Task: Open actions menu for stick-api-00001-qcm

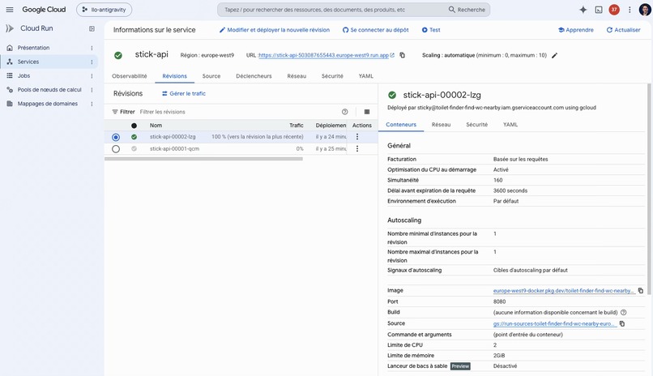Action: (357, 148)
